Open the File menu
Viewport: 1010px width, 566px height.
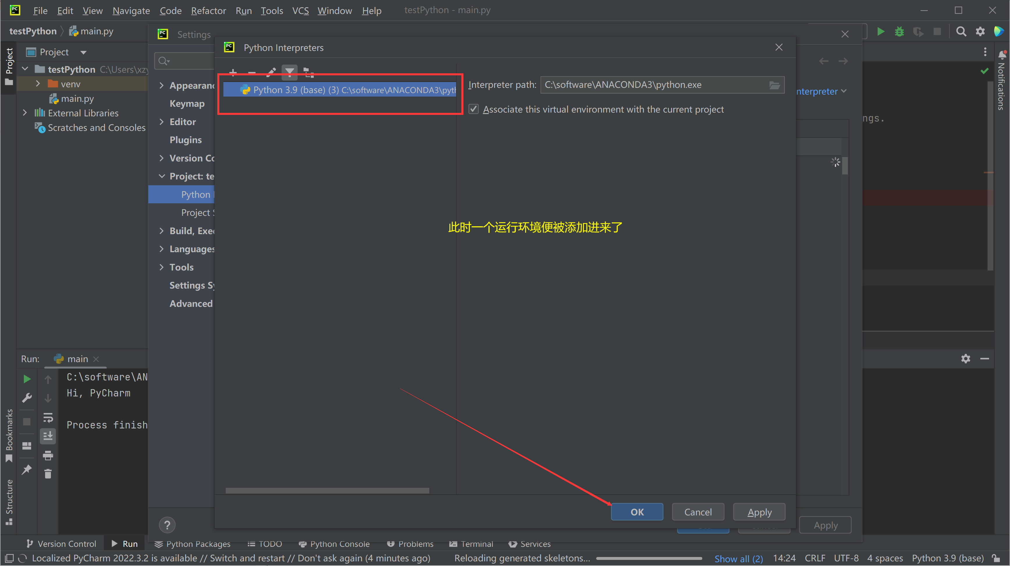(40, 10)
